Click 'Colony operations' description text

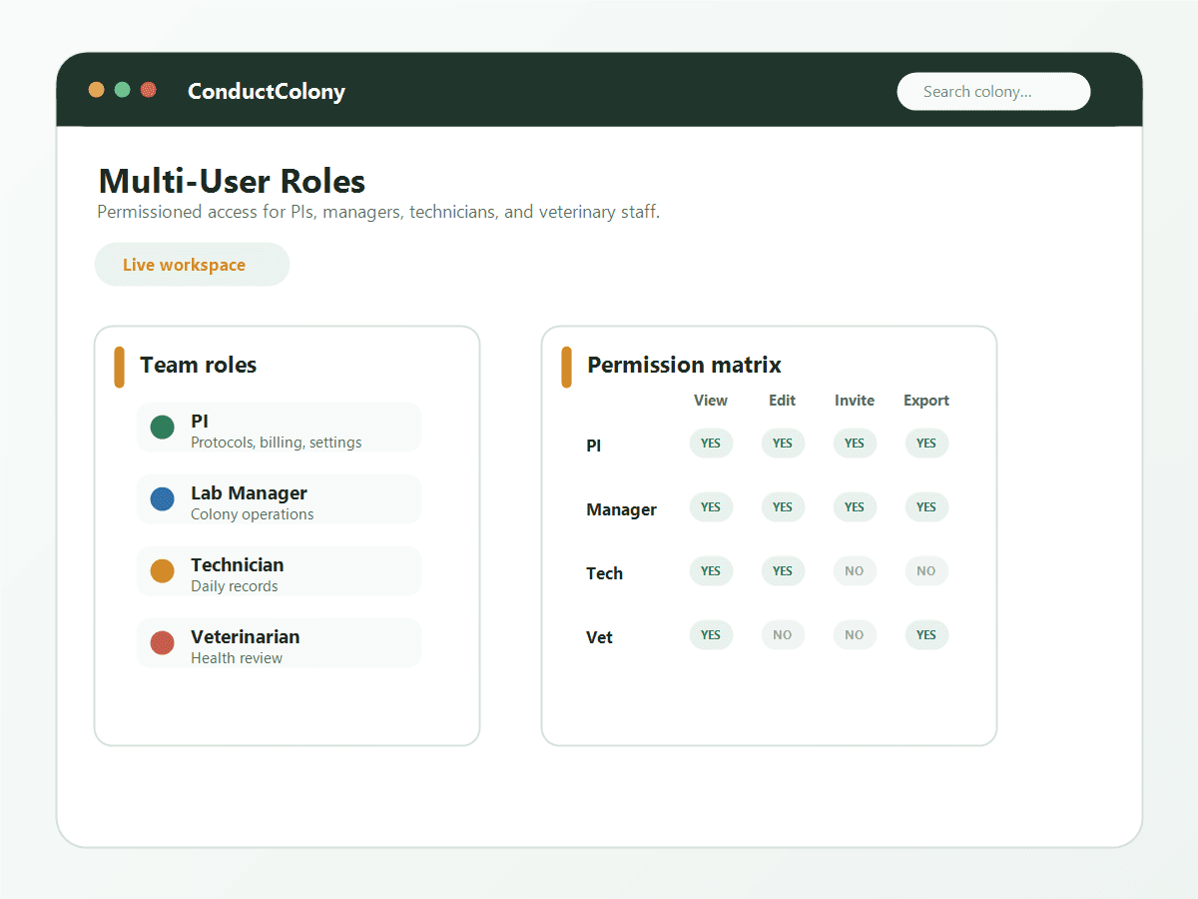coord(253,514)
